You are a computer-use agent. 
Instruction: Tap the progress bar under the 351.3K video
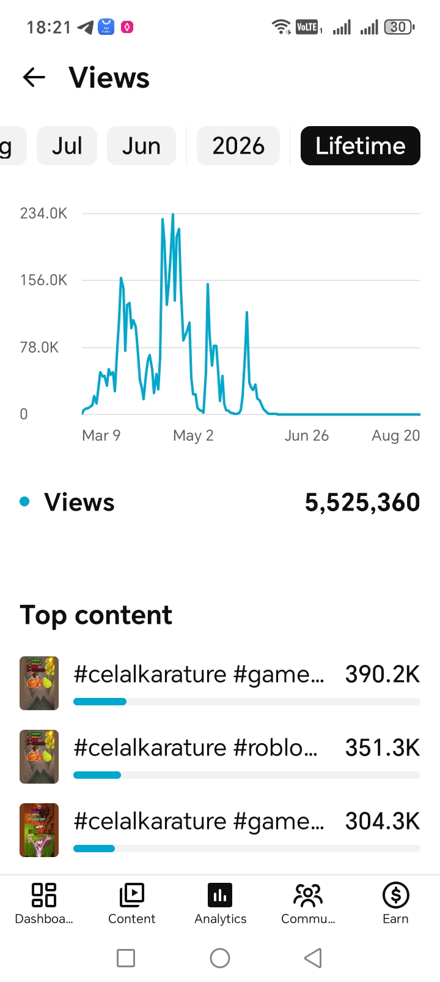(247, 775)
